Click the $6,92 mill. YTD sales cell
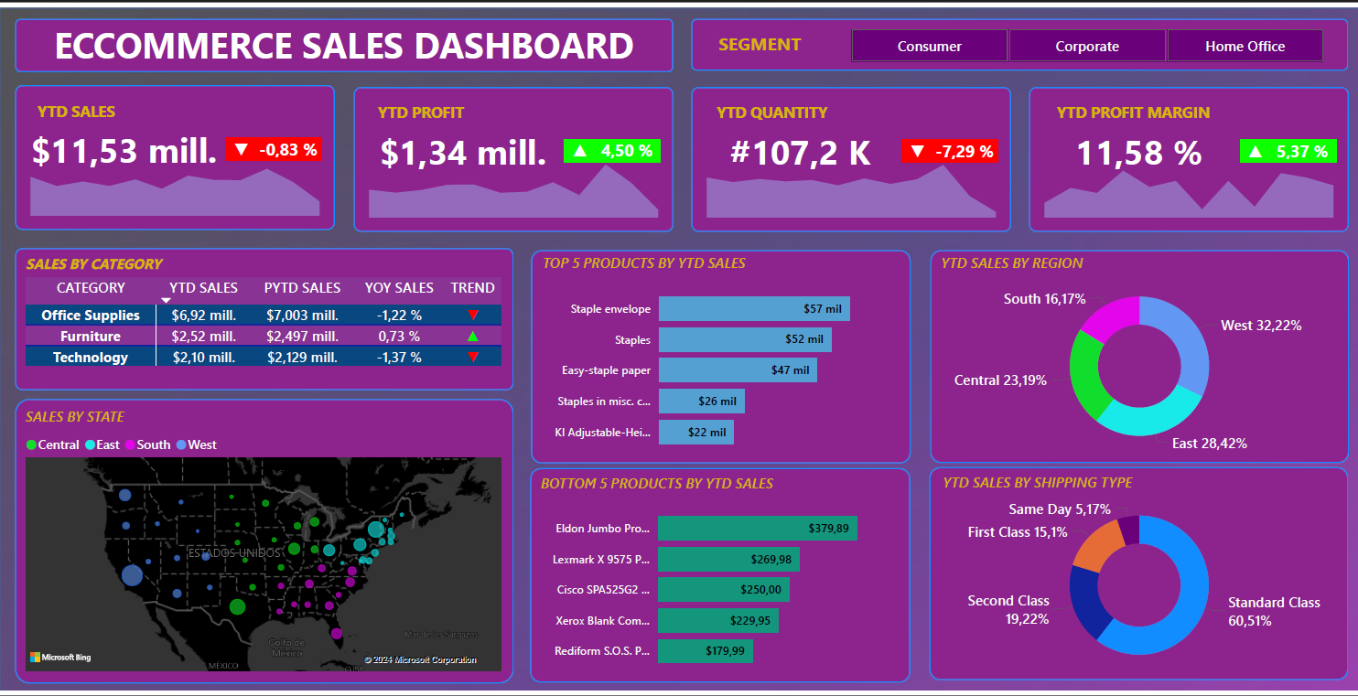 click(203, 315)
